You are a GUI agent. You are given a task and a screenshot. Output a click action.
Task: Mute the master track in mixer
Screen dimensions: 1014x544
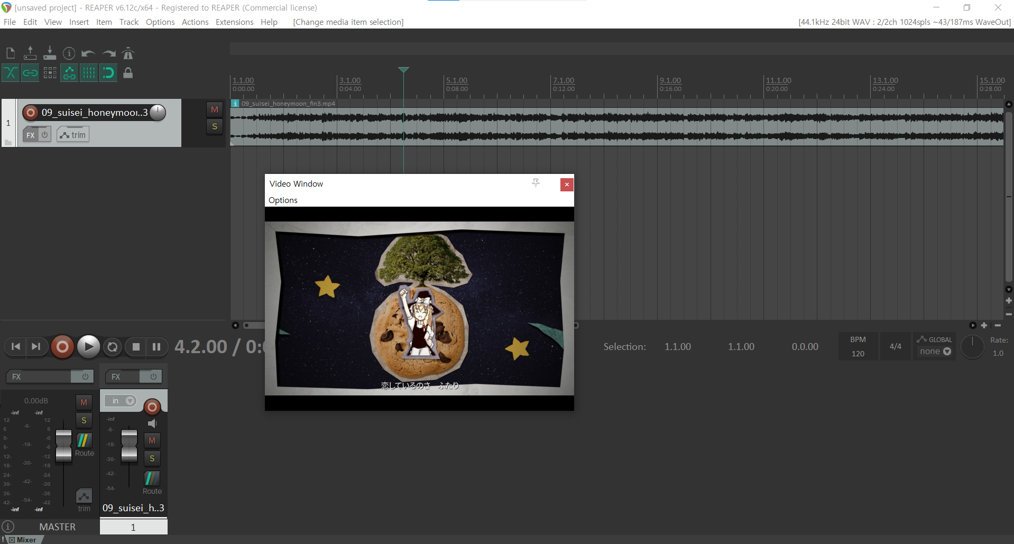coord(84,402)
